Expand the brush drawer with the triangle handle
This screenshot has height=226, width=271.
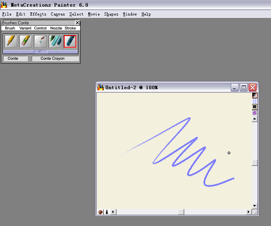point(40,52)
